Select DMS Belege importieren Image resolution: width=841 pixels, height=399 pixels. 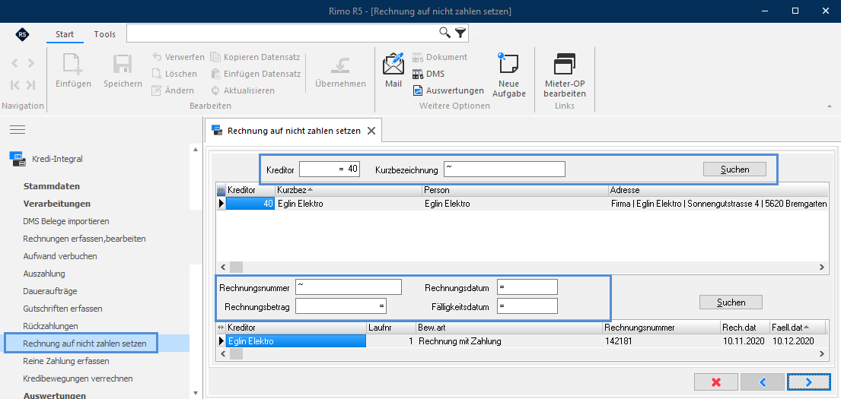66,220
